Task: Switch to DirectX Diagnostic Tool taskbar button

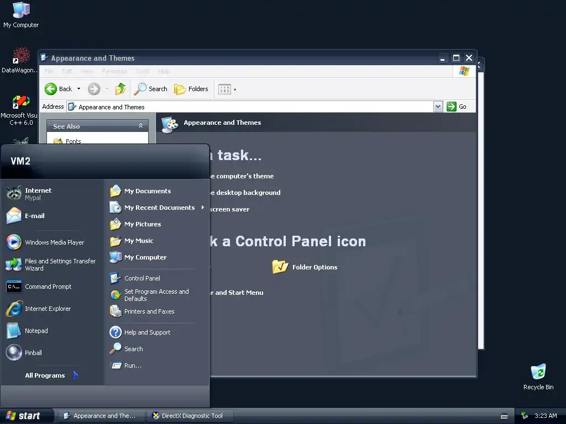Action: click(190, 416)
